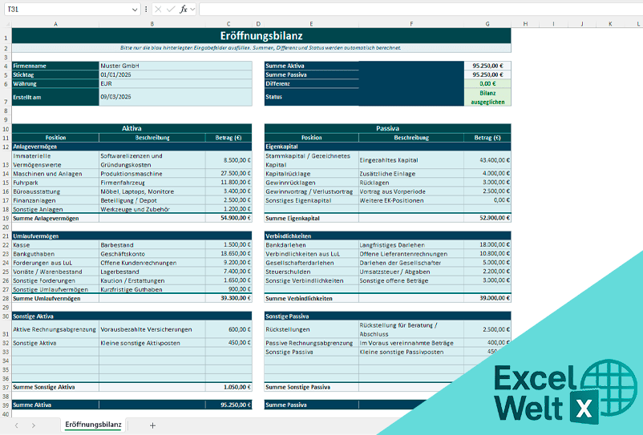Select row 19 header
This screenshot has width=643, height=435.
point(6,218)
